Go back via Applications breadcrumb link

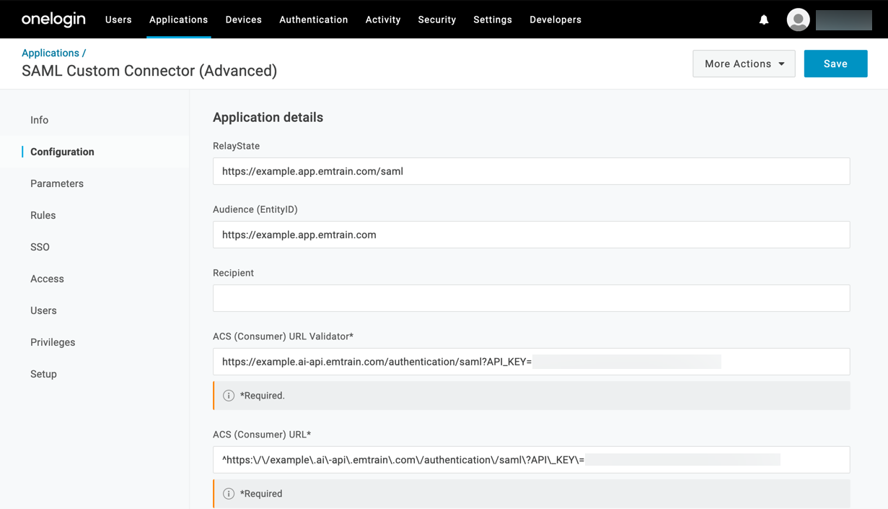[50, 53]
